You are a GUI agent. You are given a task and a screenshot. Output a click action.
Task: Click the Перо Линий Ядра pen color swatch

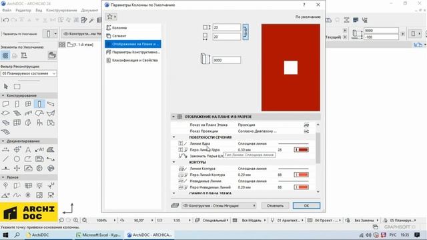click(x=301, y=149)
